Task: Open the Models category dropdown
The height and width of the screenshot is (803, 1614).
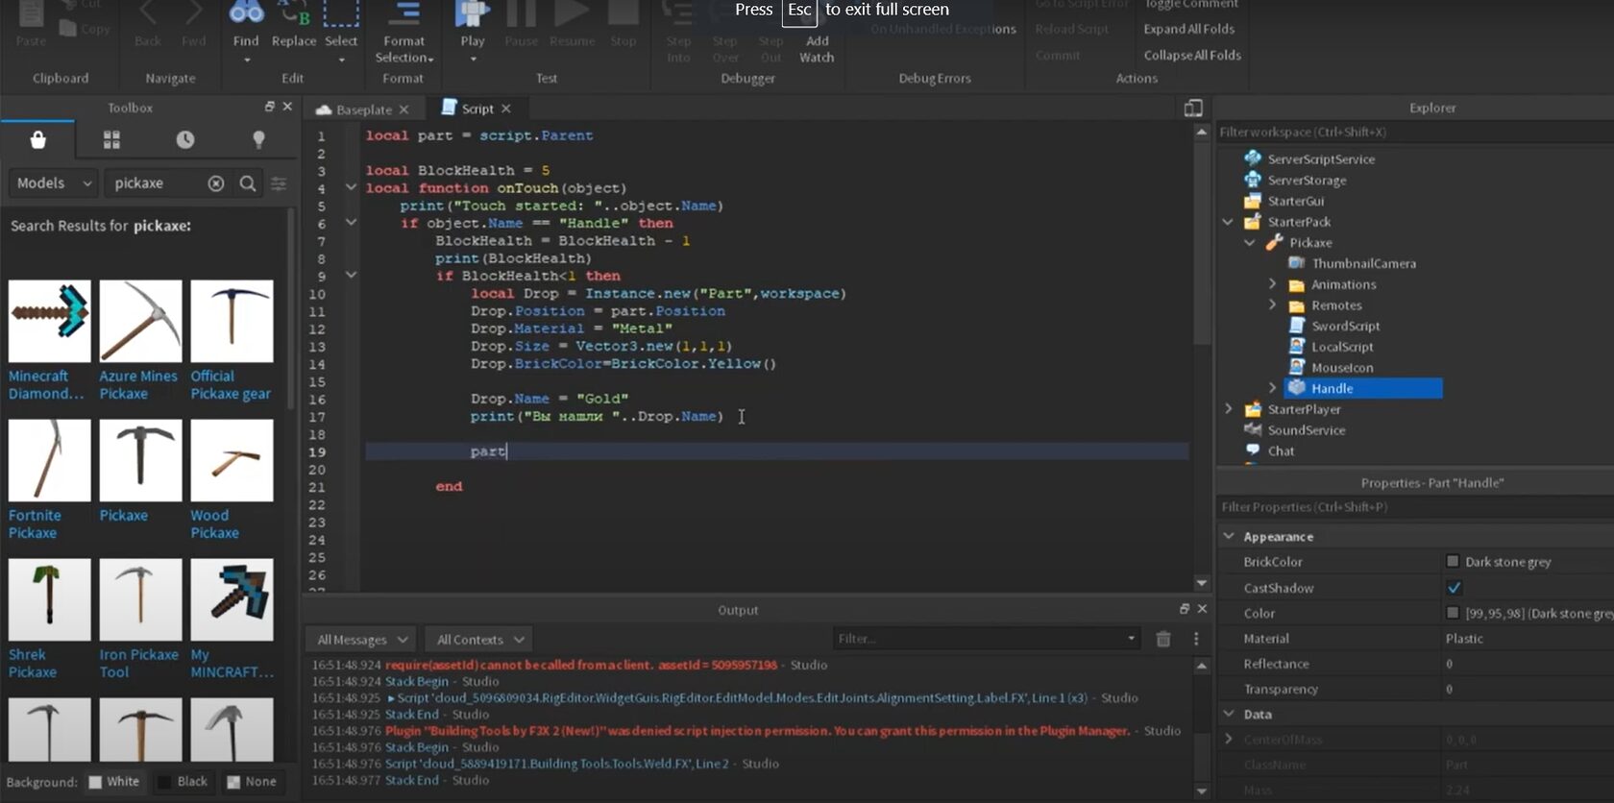Action: 53,183
